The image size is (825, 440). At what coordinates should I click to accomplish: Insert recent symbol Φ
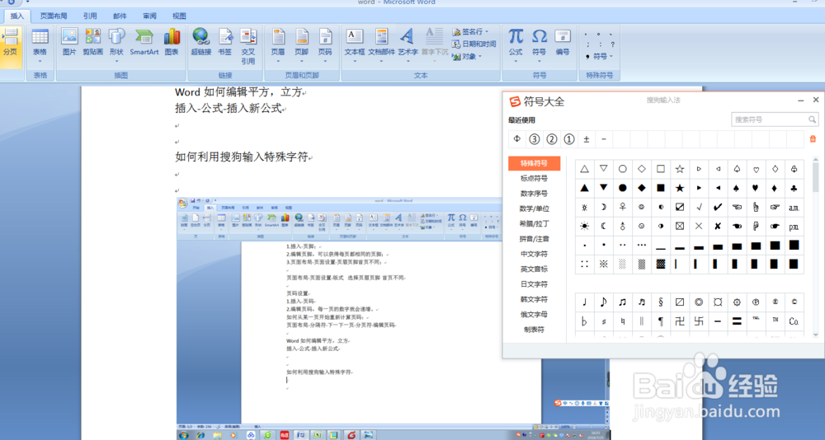[x=516, y=138]
